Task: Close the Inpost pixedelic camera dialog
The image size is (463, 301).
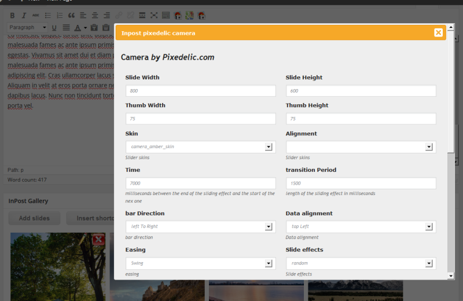Action: coord(438,32)
